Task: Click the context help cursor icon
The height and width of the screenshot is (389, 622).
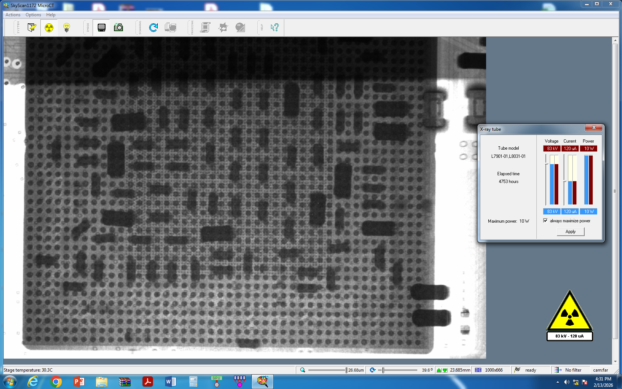Action: click(x=274, y=27)
